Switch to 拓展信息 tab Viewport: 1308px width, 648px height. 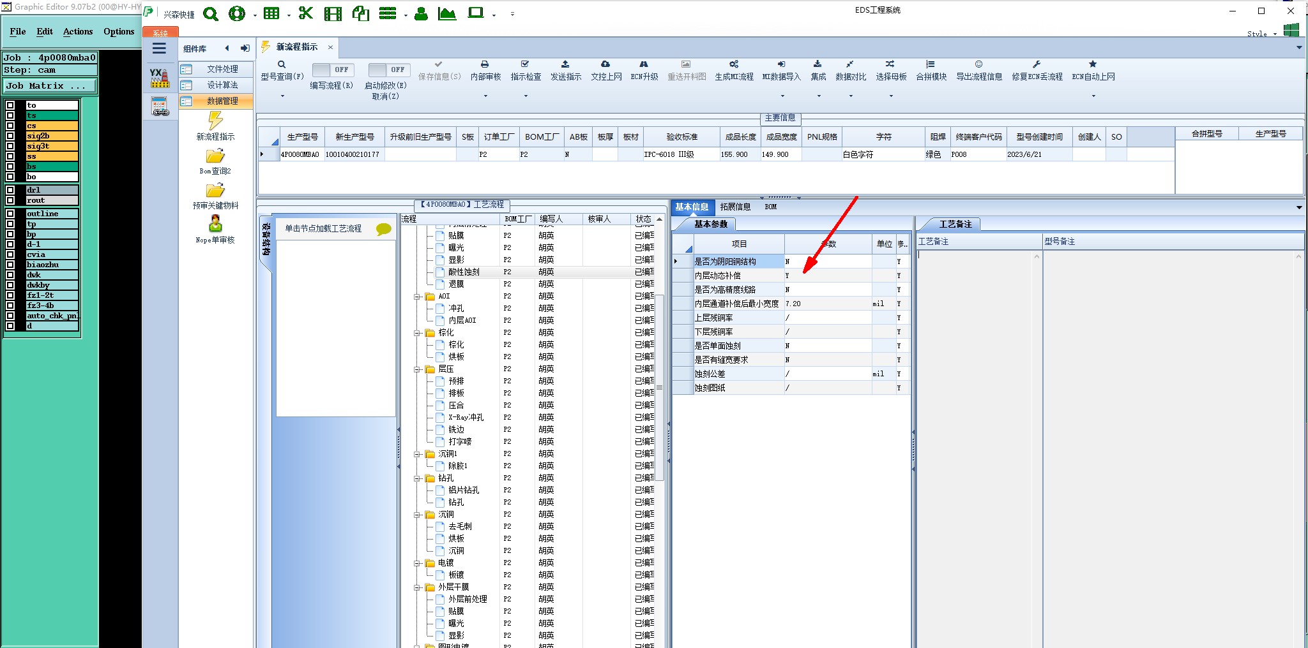[x=735, y=207]
